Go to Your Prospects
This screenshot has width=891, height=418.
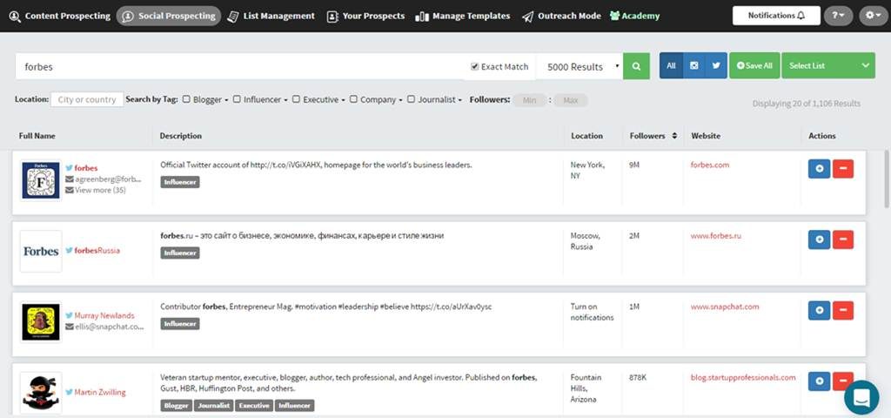point(366,16)
